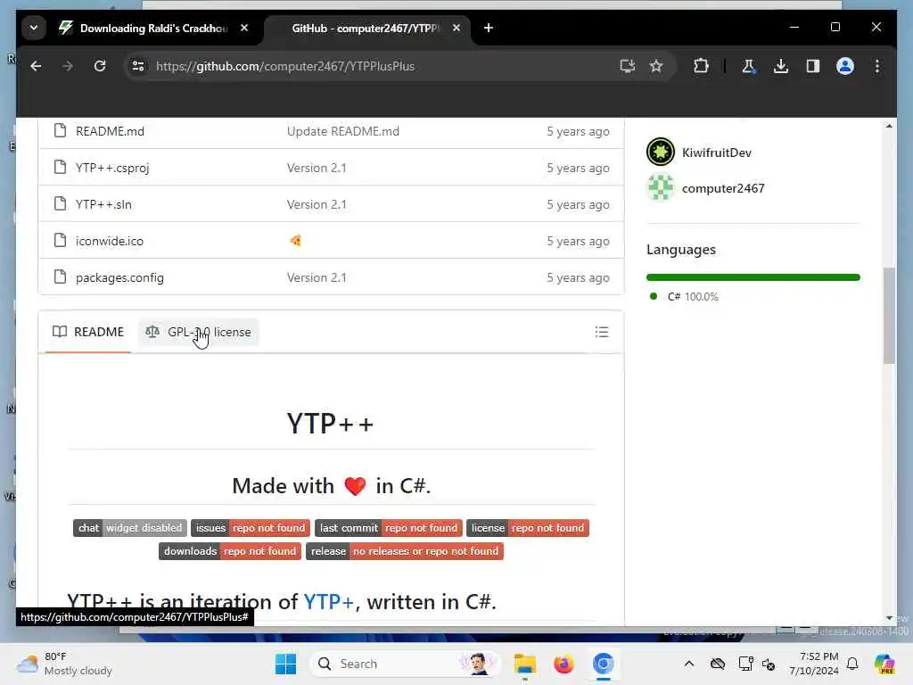
Task: Open the clock showing 7:52 PM
Action: (813, 664)
